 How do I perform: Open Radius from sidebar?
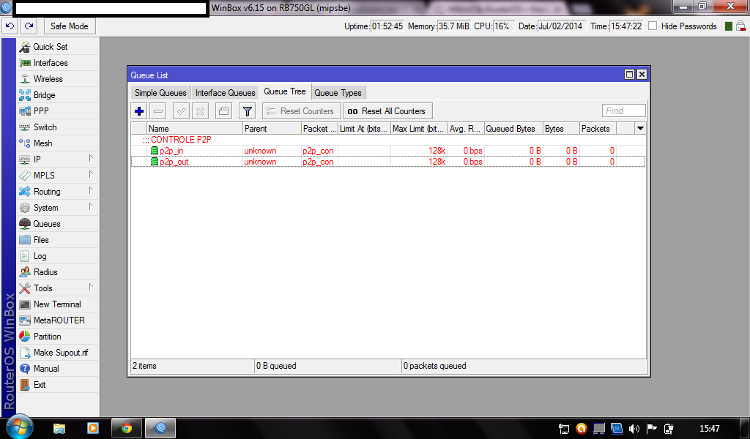click(x=58, y=271)
